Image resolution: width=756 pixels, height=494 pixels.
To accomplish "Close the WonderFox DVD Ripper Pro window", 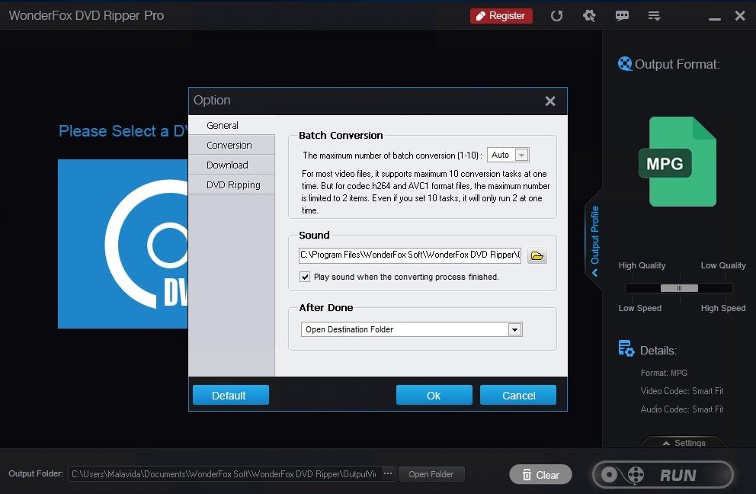I will coord(740,16).
